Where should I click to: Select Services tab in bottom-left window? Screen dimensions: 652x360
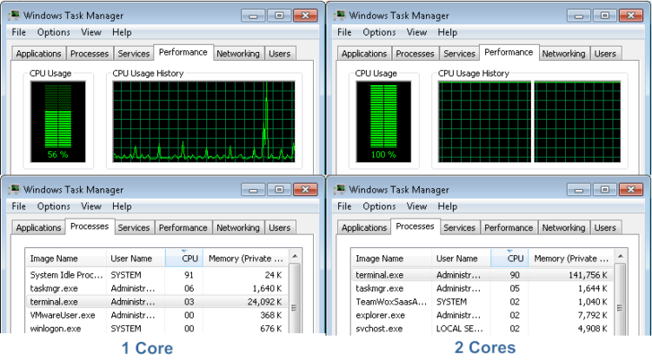tap(134, 227)
